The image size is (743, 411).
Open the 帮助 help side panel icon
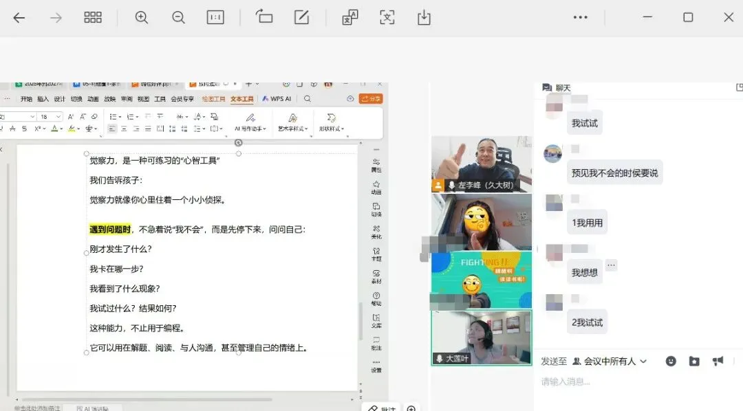tap(376, 299)
